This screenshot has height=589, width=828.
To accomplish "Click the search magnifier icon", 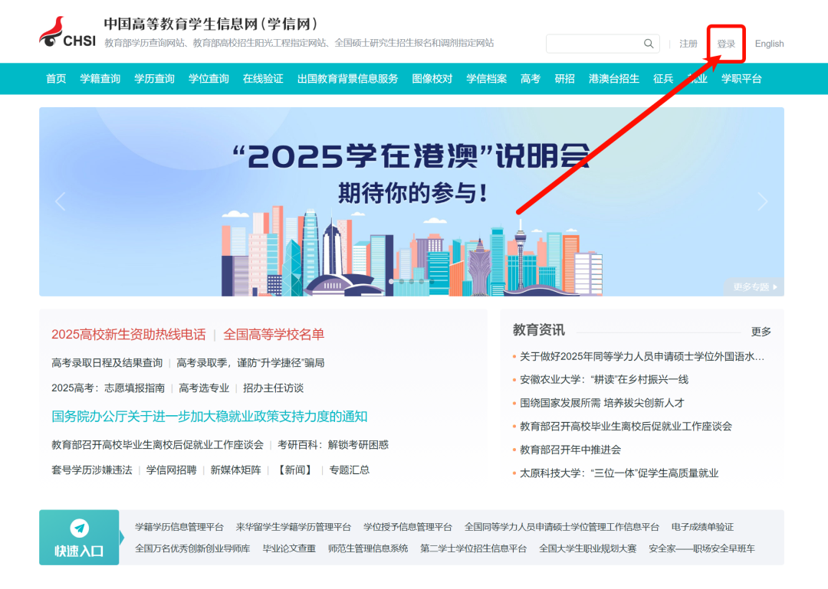I will tap(649, 44).
